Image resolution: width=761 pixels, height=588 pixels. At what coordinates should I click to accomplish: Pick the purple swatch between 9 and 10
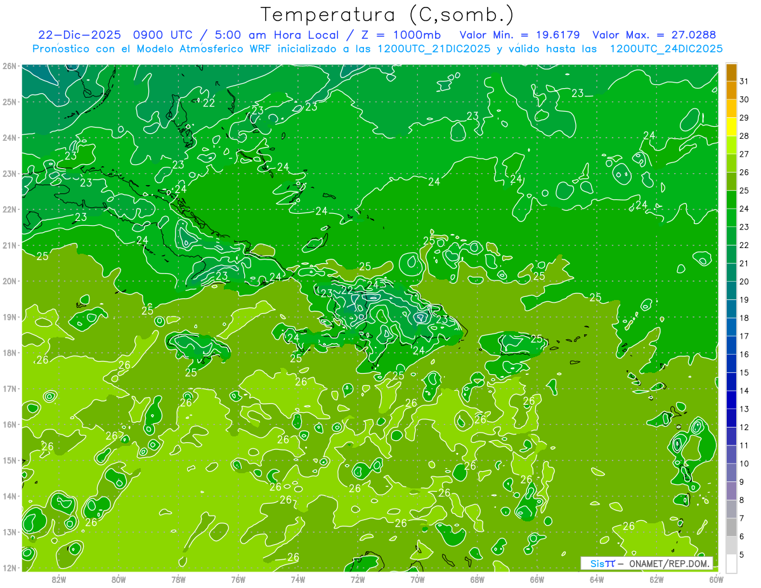coord(731,473)
